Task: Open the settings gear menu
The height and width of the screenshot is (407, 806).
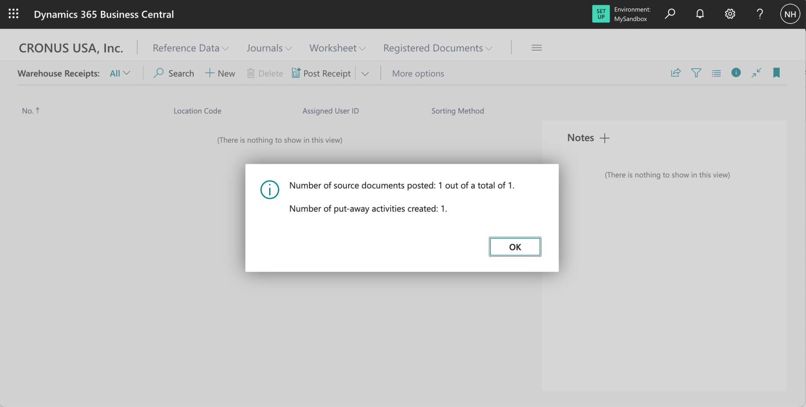Action: click(x=730, y=14)
